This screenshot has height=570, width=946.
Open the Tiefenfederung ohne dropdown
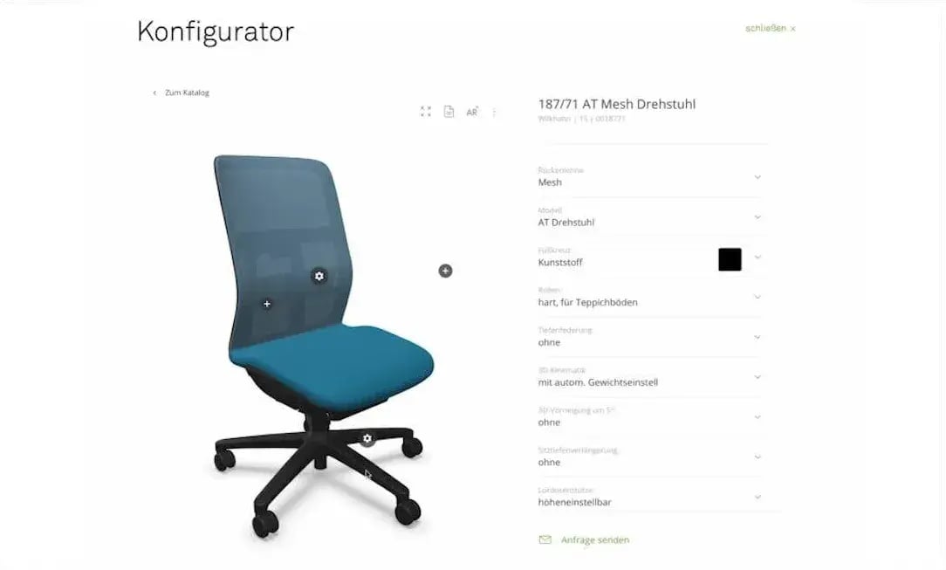tap(650, 337)
